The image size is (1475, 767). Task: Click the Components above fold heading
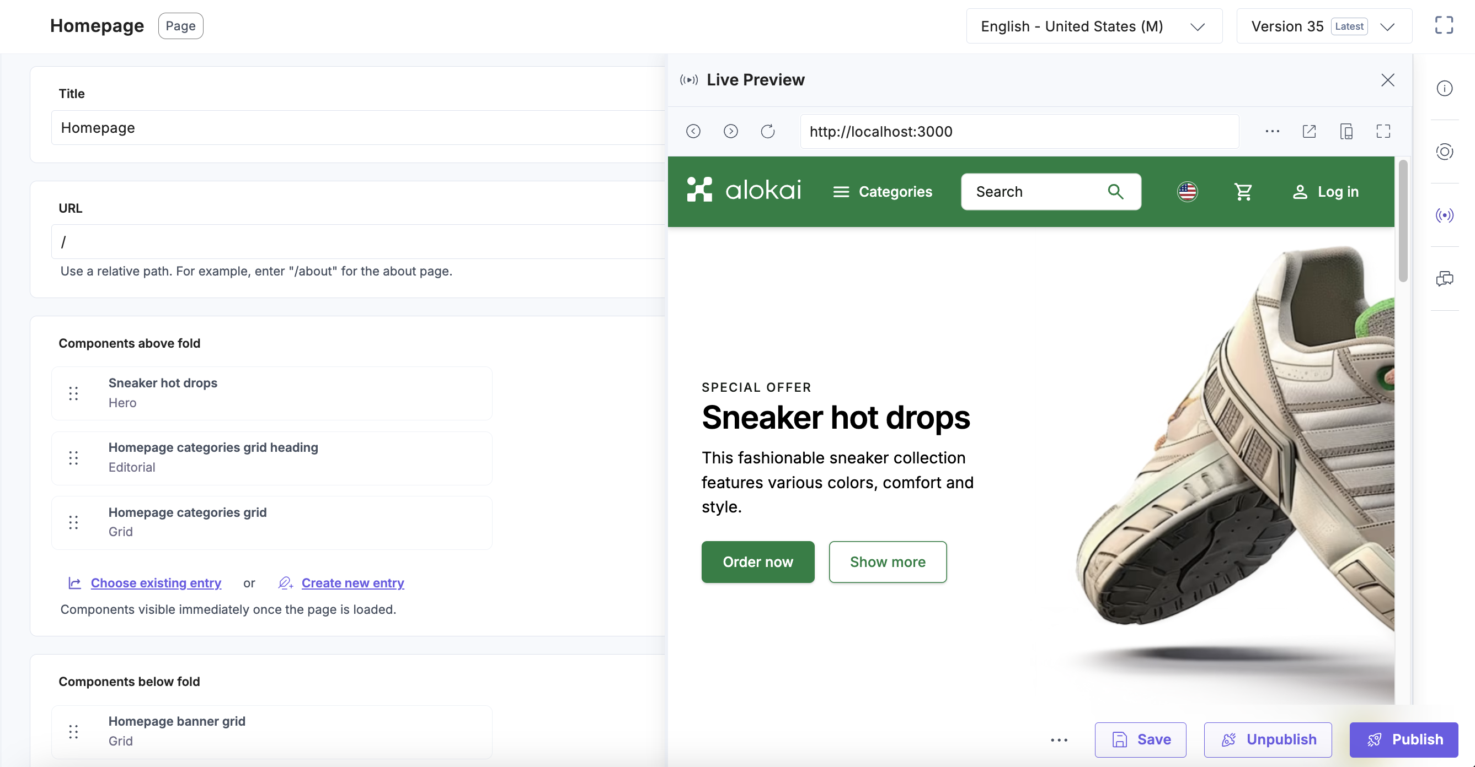(x=130, y=343)
